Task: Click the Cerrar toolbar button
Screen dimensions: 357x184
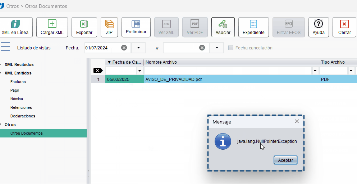Action: tap(344, 27)
